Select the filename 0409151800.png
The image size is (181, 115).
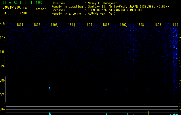pos(15,7)
